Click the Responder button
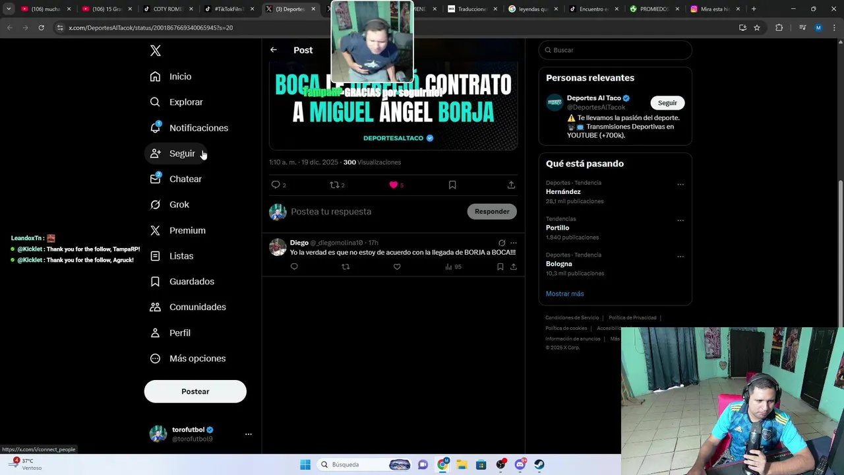This screenshot has height=475, width=844. pyautogui.click(x=492, y=212)
